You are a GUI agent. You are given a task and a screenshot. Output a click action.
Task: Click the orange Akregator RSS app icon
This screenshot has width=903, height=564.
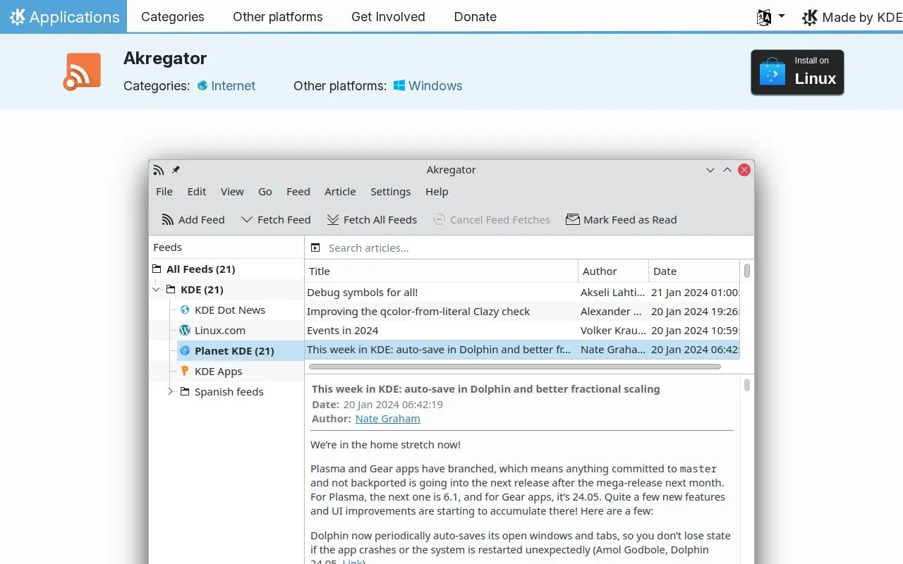coord(82,72)
